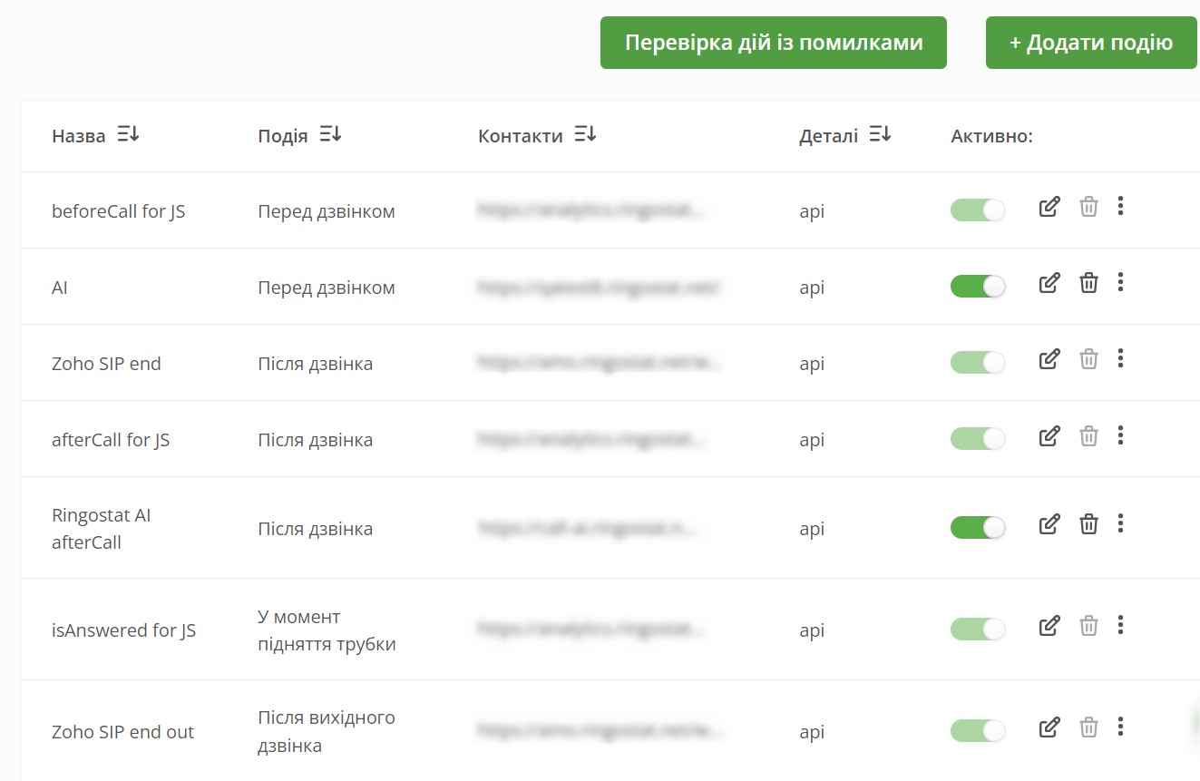Viewport: 1200px width, 781px height.
Task: Click У момент підняття трубки event cell
Action: pyautogui.click(x=327, y=630)
